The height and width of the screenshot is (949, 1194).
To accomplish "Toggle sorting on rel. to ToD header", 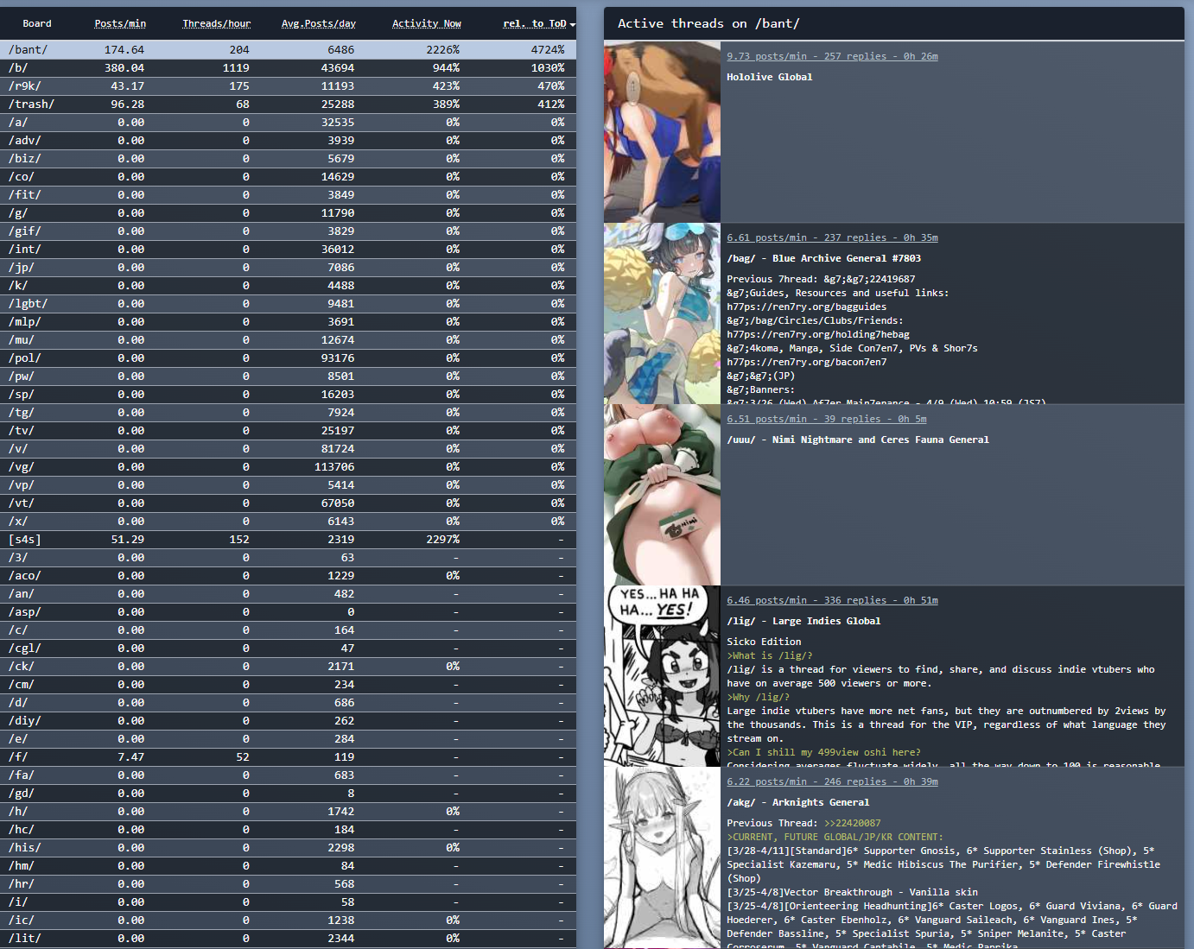I will (536, 23).
